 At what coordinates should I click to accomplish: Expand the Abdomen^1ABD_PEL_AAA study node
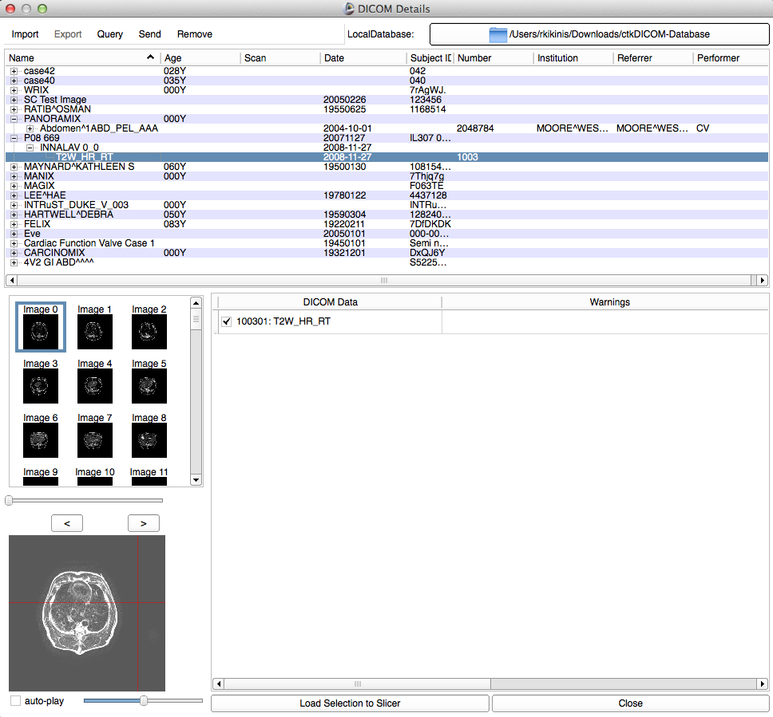point(30,128)
